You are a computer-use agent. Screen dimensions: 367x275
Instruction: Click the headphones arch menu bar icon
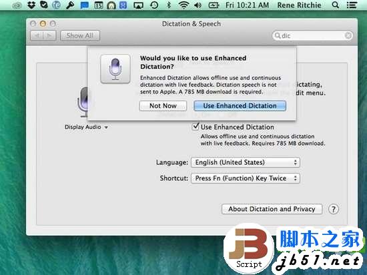[x=111, y=5]
